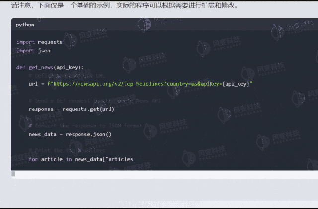This screenshot has height=209, width=318.
Task: Click the "articles" key text
Action: [119, 159]
